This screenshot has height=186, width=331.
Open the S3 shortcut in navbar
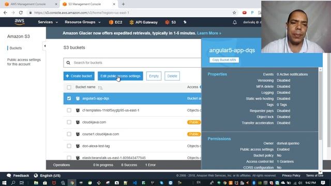tap(171, 22)
